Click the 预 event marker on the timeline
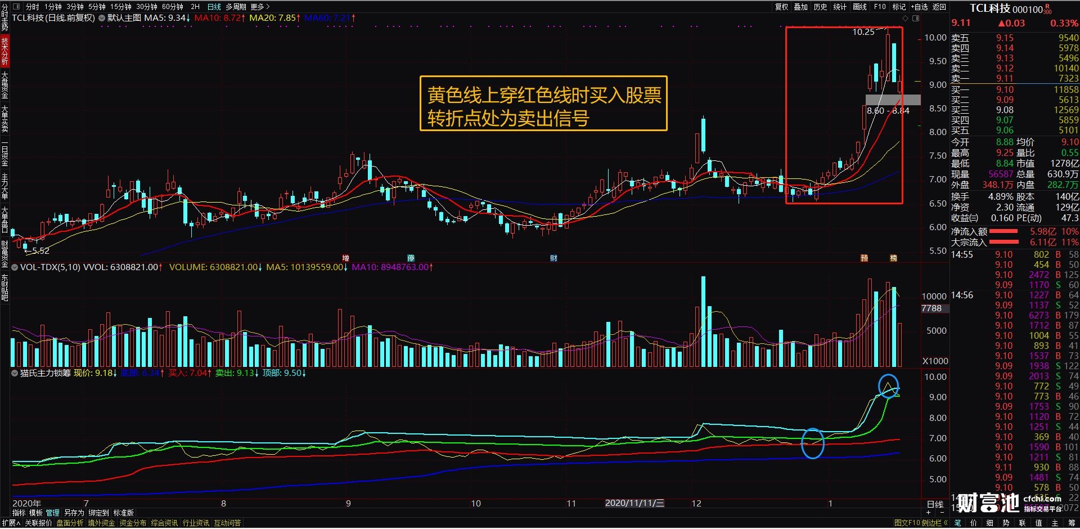Screen dimensions: 1080x529 click(x=864, y=258)
